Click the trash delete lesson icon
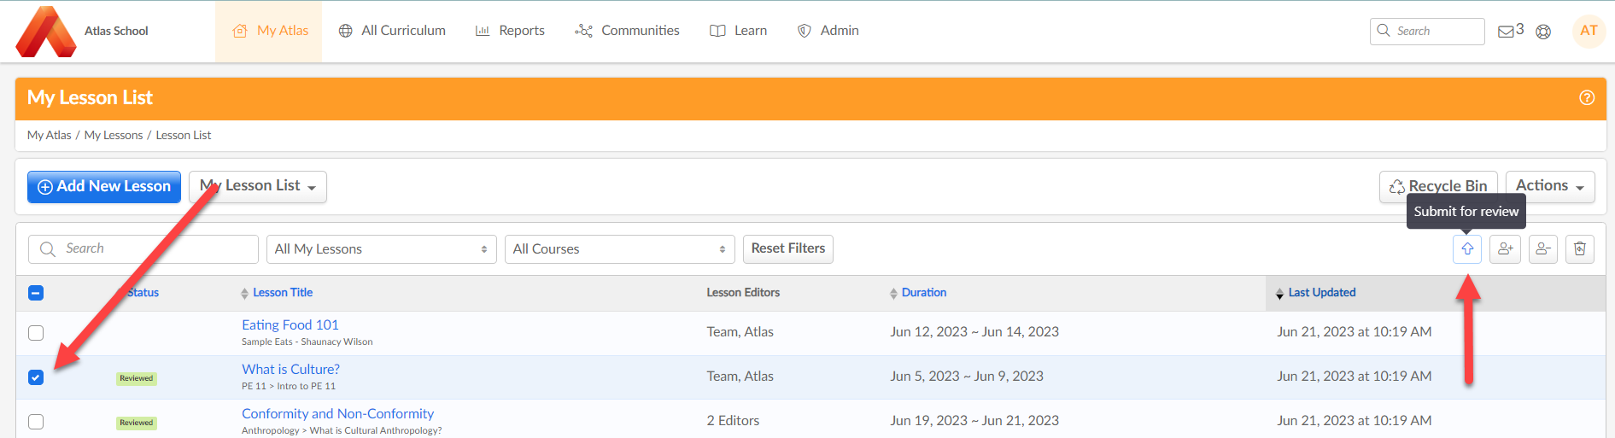The height and width of the screenshot is (438, 1615). pos(1579,249)
